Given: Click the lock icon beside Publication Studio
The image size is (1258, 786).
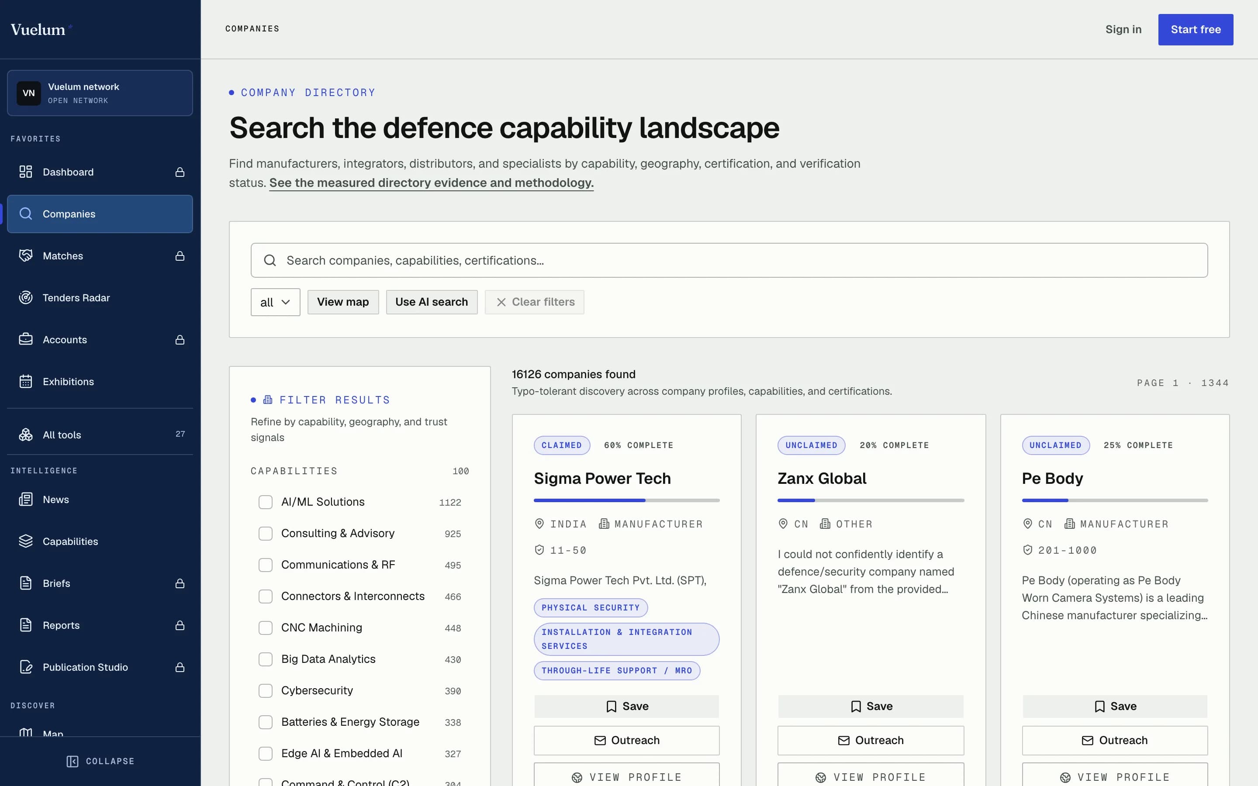Looking at the screenshot, I should tap(180, 667).
